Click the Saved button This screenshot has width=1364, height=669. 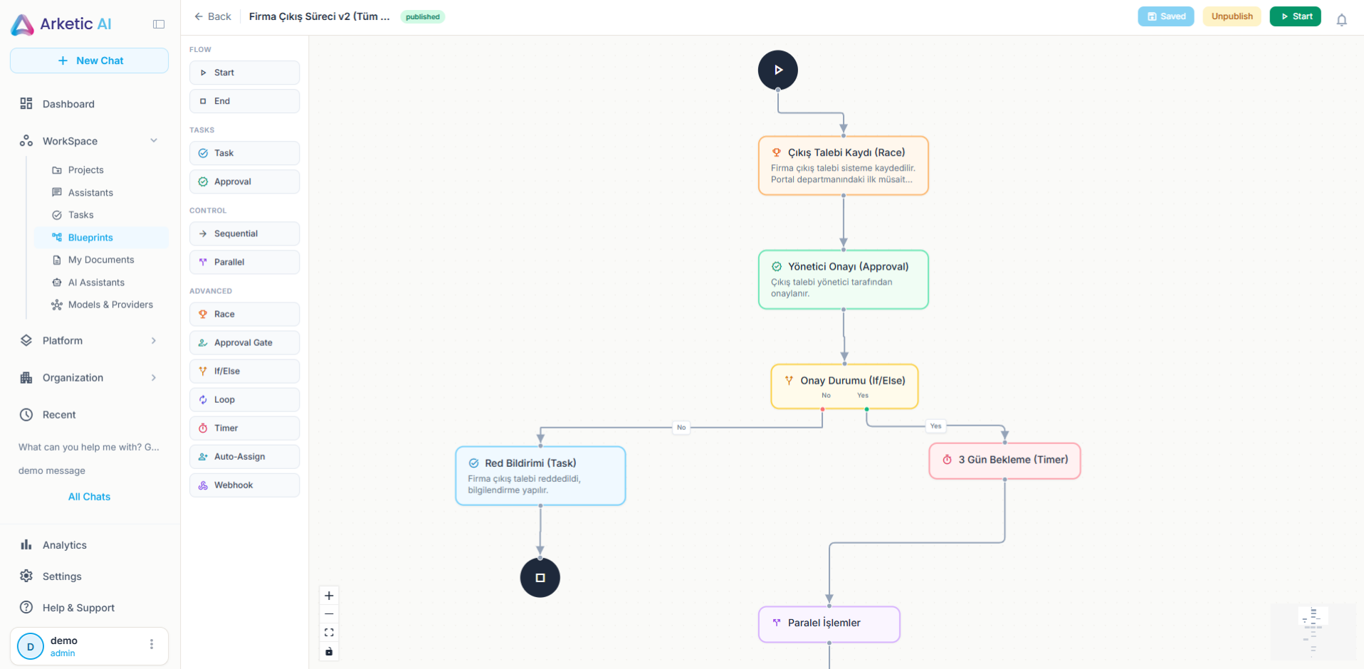point(1165,16)
